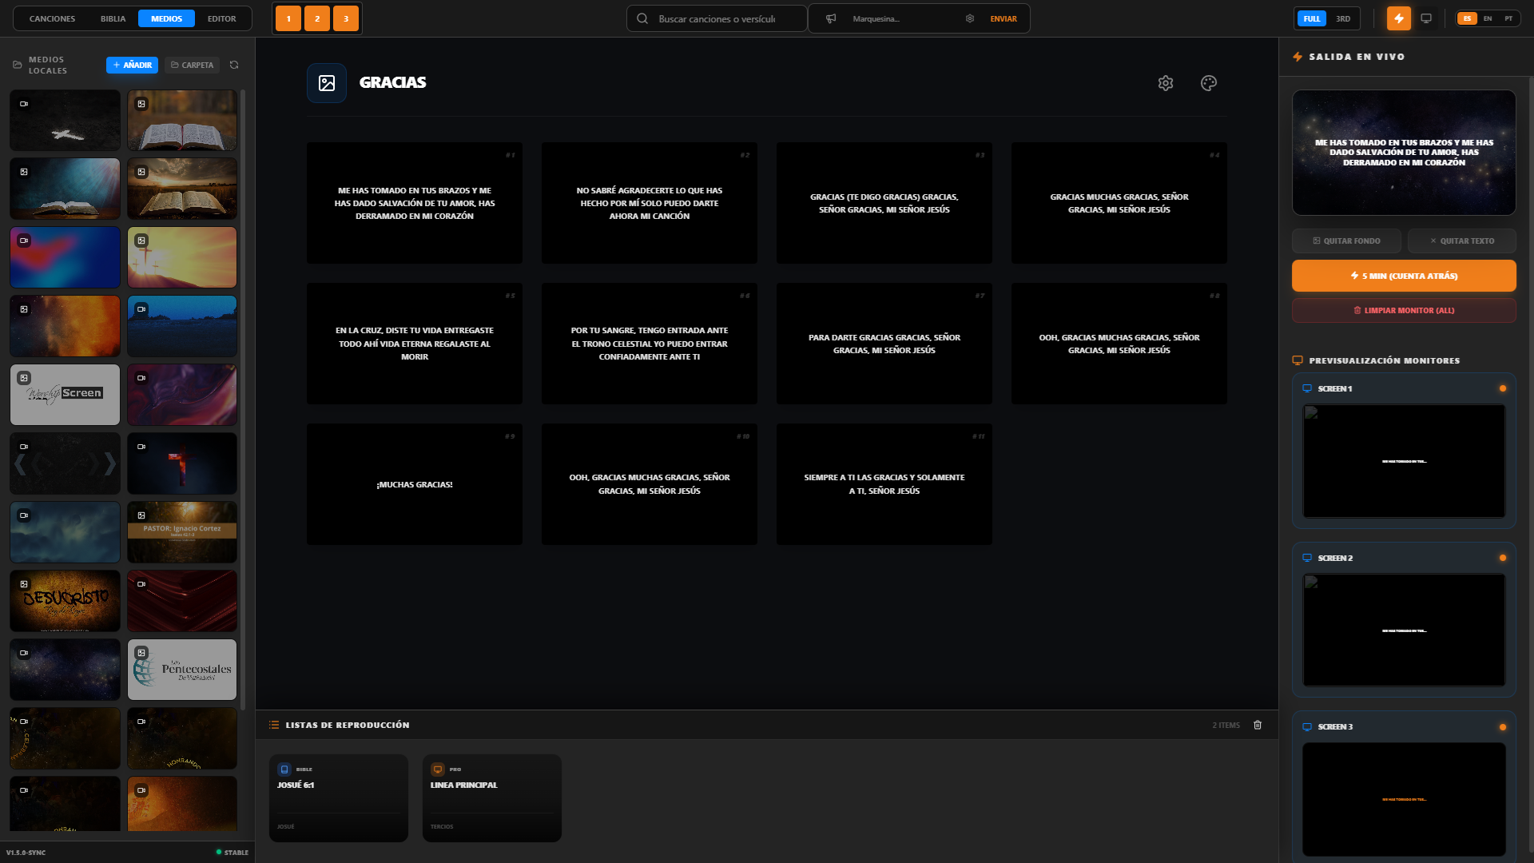Click ENVIAR to send marquee text
The height and width of the screenshot is (863, 1534).
tap(1003, 18)
